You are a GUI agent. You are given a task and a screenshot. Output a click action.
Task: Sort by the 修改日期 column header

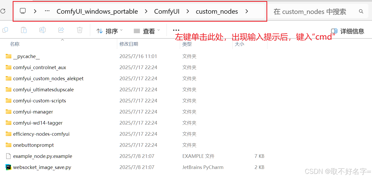click(x=129, y=44)
